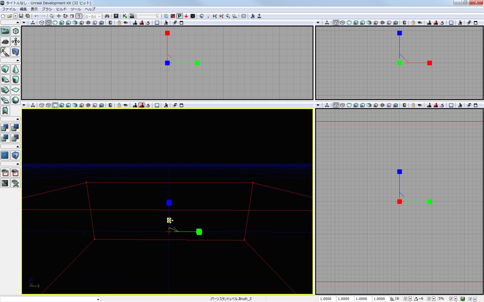484x302 pixels.
Task: Click the main toolbar slider handle
Action: [157, 16]
